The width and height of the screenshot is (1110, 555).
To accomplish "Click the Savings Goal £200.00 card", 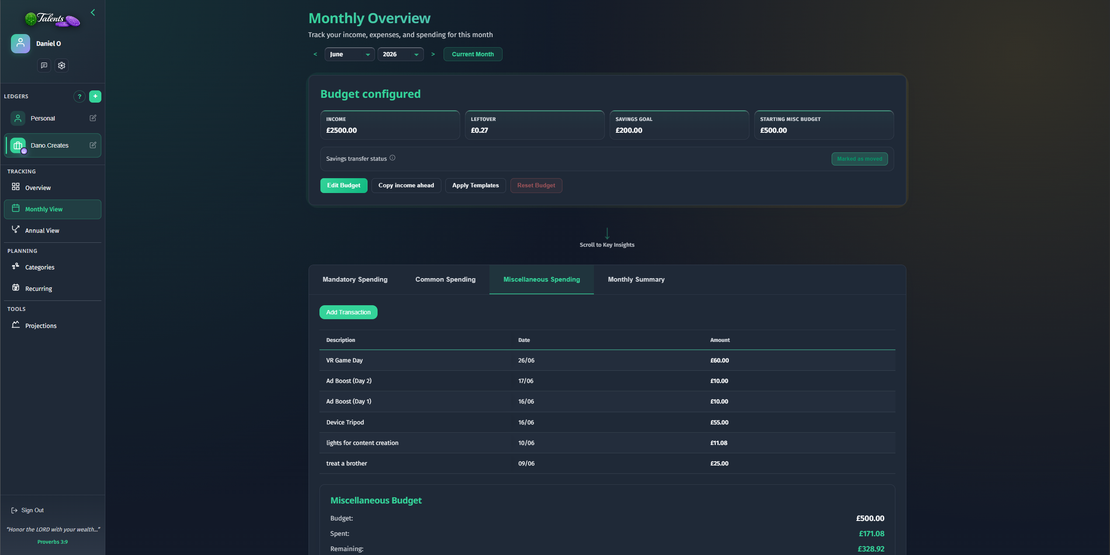I will click(679, 125).
